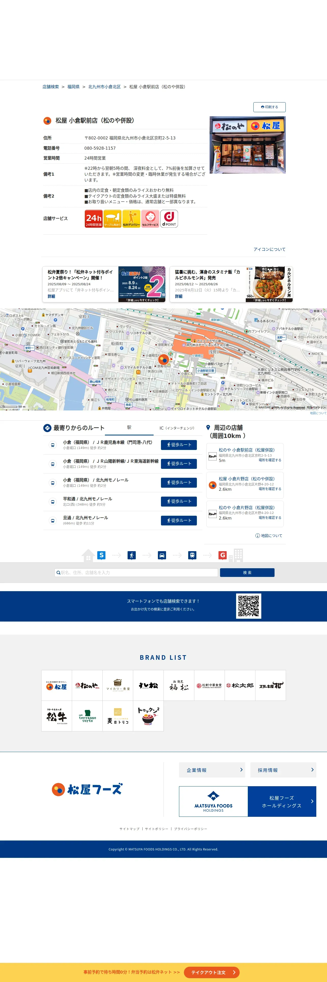Click the 印刷する button

tap(269, 107)
